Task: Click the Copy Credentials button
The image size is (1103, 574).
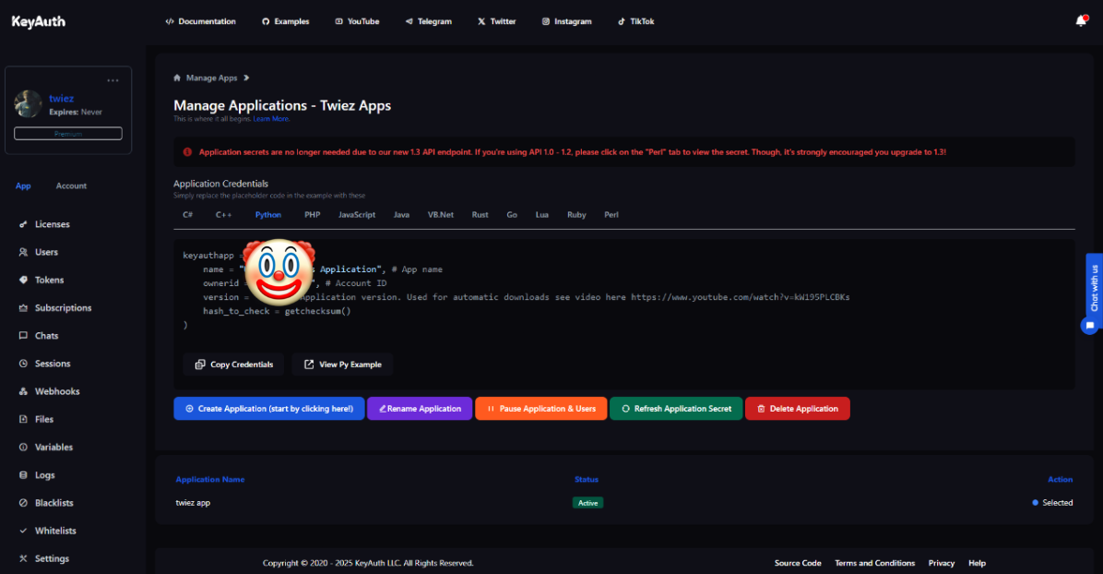Action: pos(233,365)
